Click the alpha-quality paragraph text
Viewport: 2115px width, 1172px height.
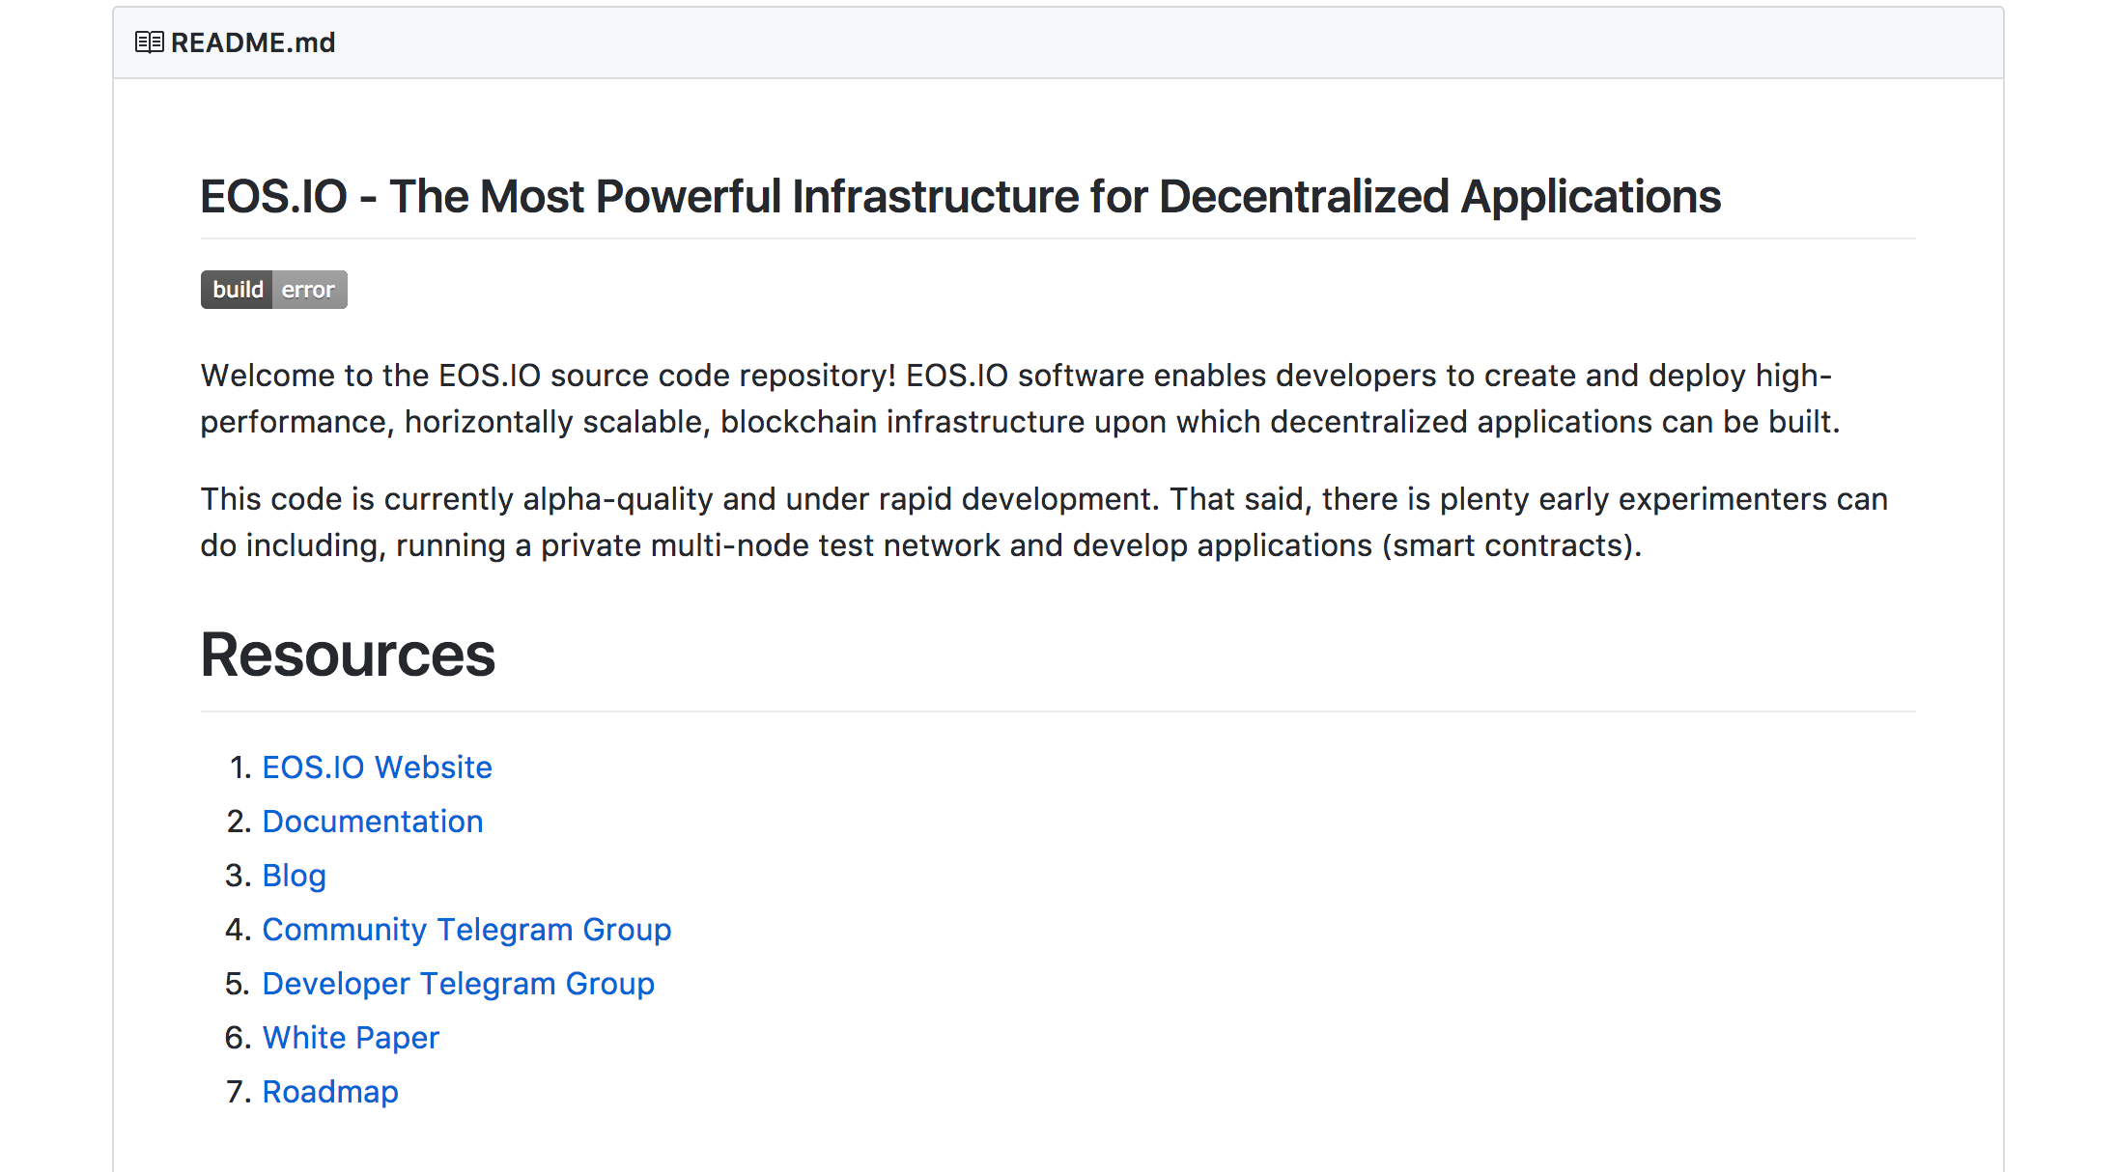tap(1043, 522)
